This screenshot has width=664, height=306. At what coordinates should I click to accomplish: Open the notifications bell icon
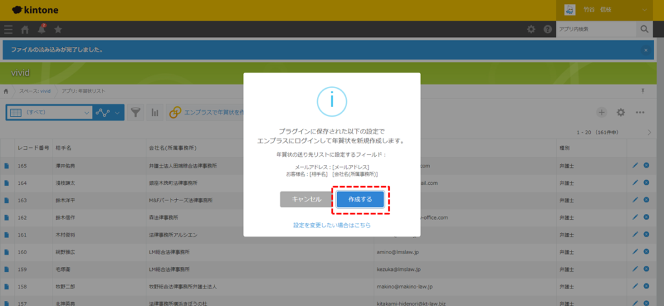[41, 29]
